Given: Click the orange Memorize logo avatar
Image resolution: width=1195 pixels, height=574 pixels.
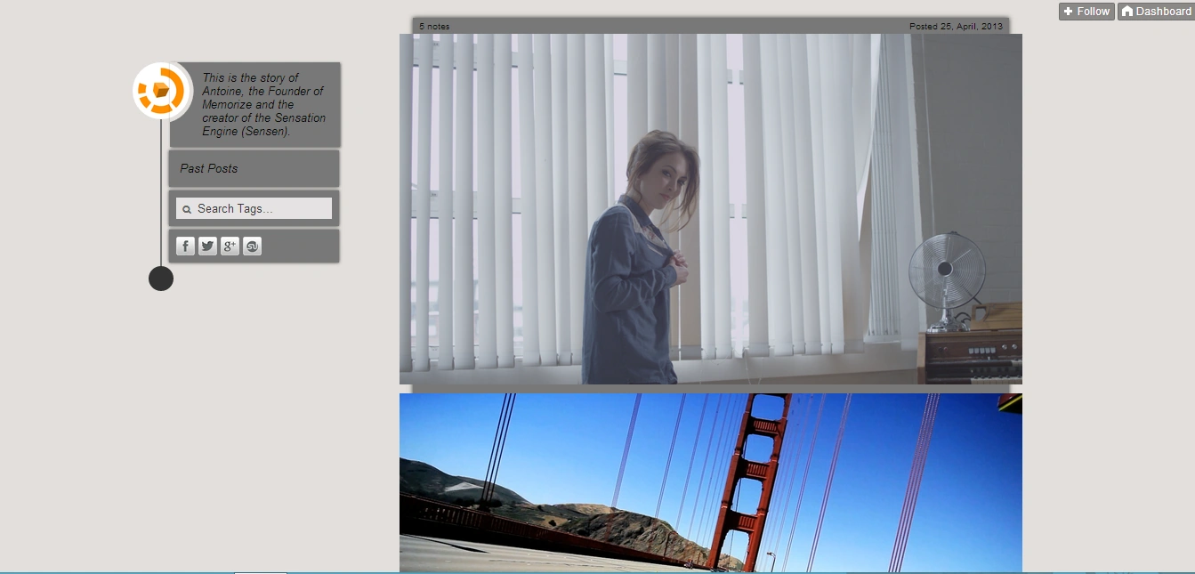Looking at the screenshot, I should (161, 91).
